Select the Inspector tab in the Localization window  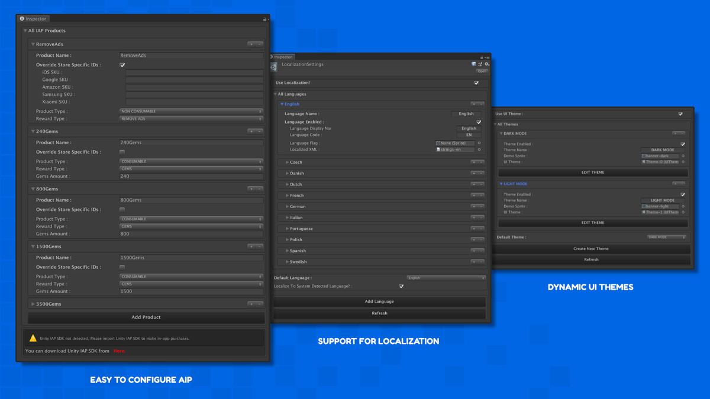click(282, 57)
